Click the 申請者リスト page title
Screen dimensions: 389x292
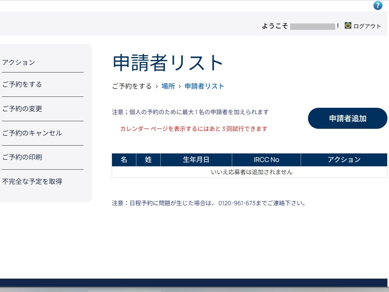168,63
